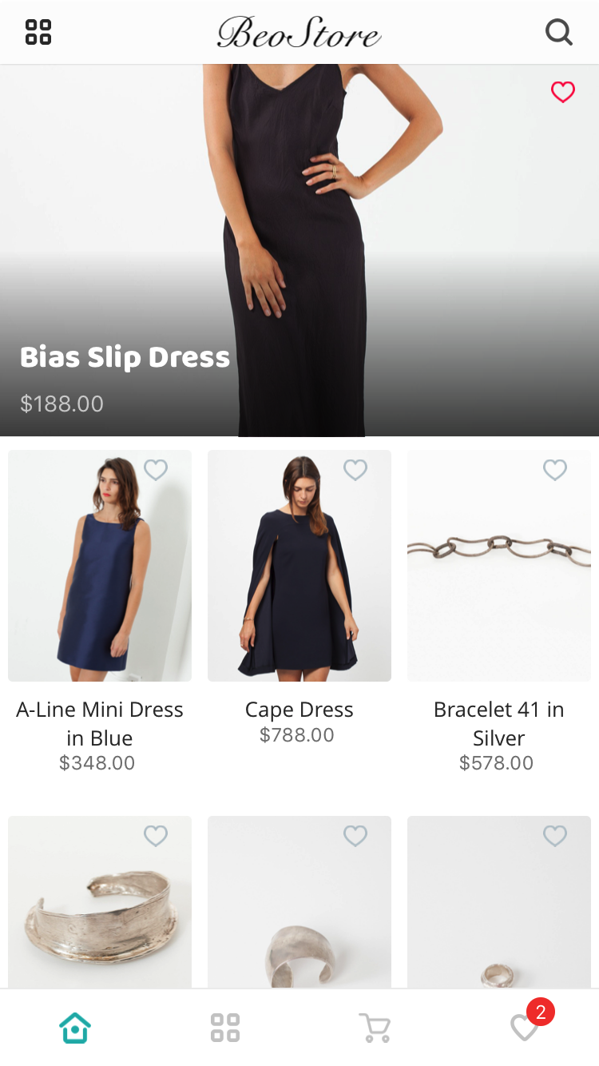The image size is (599, 1066).
Task: Unfavorite the Bias Slip Dress heart
Action: point(563,92)
